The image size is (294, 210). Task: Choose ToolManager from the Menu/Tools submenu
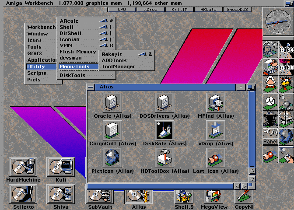pos(127,67)
